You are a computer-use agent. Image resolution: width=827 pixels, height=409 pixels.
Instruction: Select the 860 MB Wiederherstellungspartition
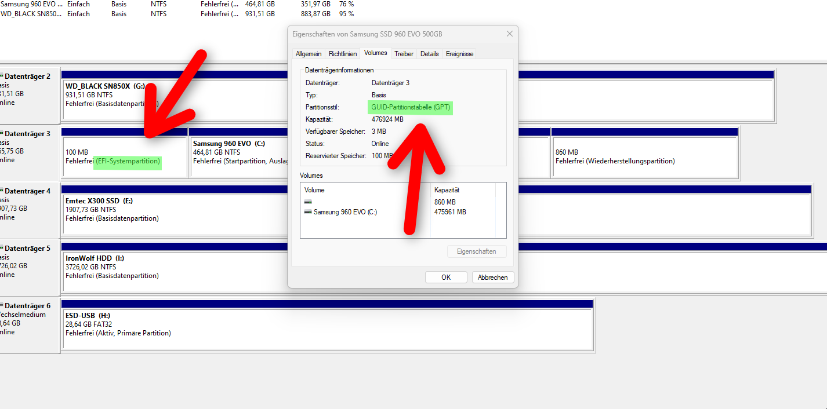[645, 156]
